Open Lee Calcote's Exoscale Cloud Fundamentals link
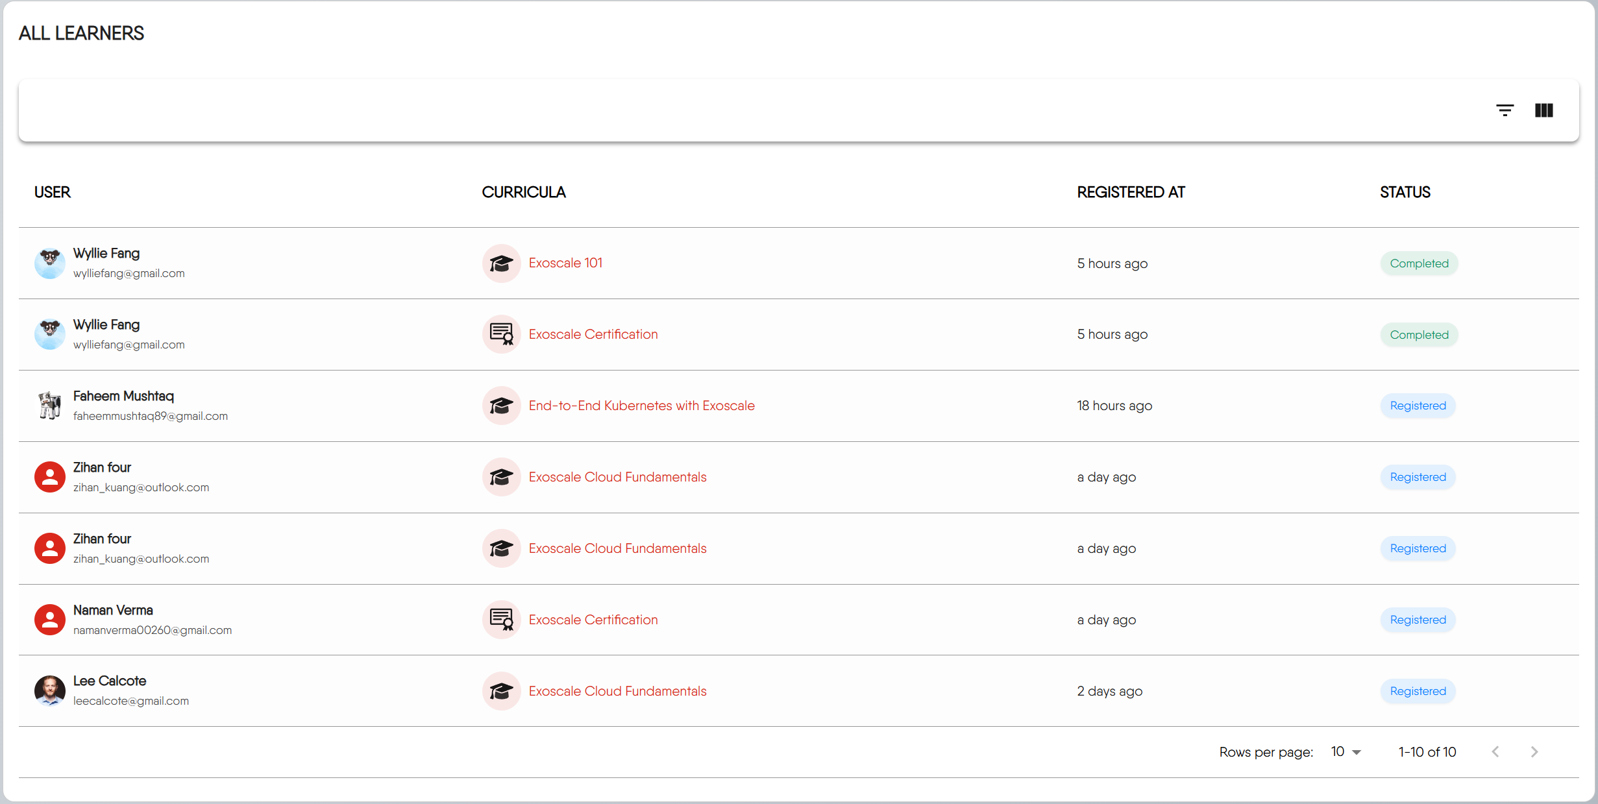 [617, 691]
